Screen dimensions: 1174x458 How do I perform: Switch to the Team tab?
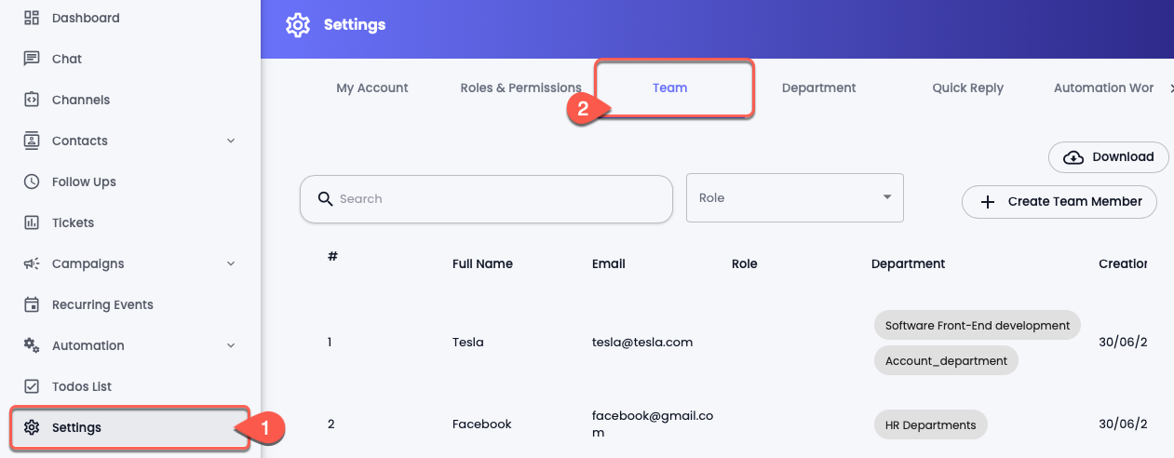coord(669,88)
